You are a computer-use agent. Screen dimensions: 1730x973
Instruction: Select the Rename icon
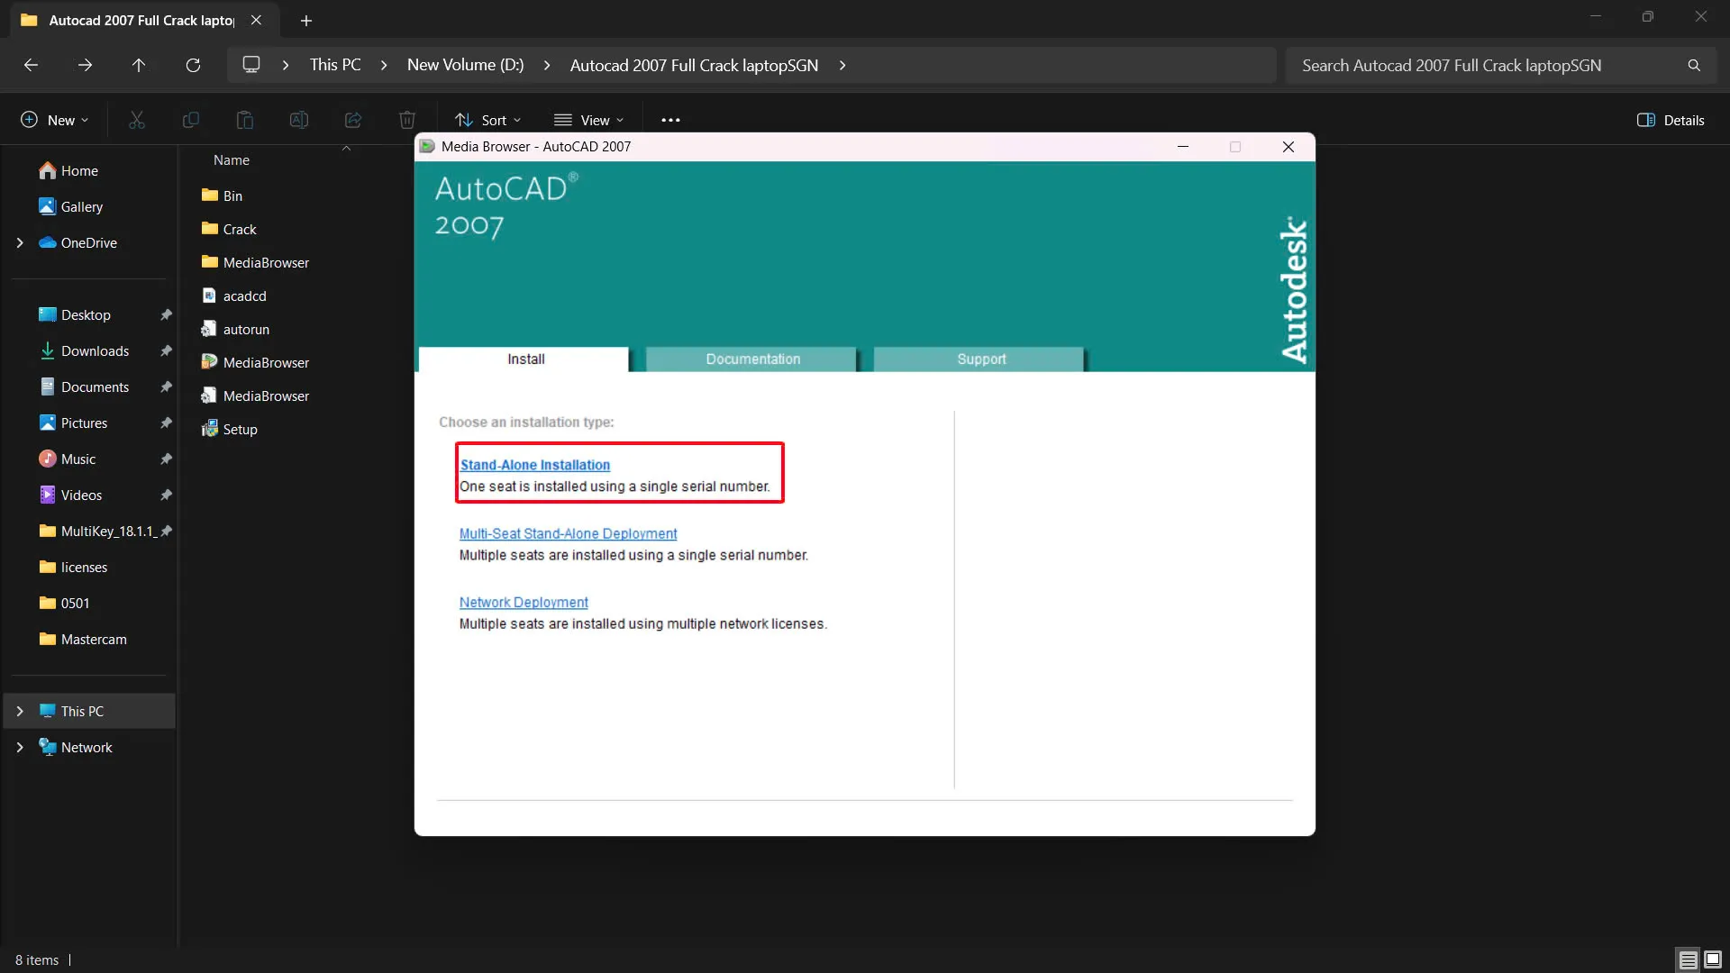298,119
